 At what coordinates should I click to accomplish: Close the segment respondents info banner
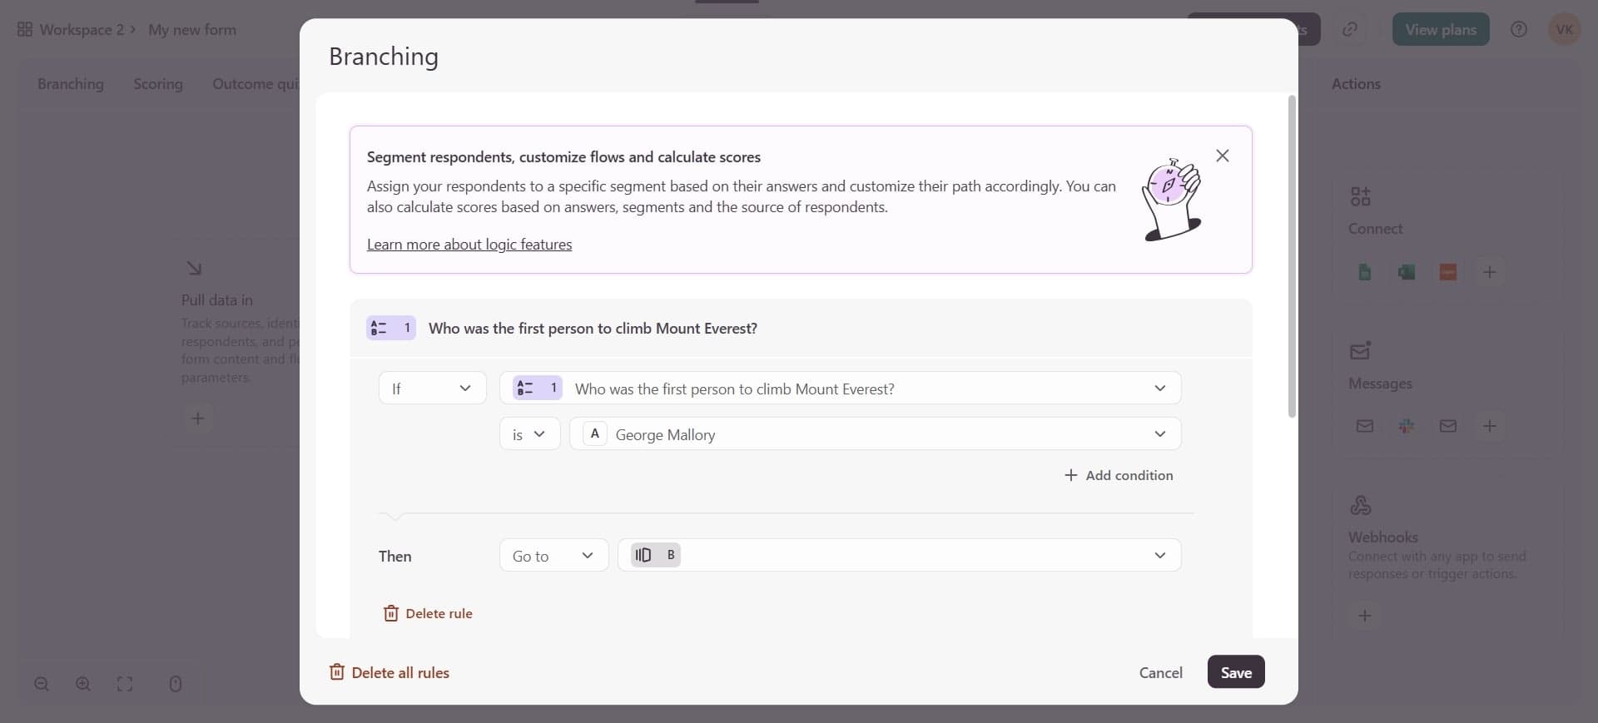(x=1222, y=156)
